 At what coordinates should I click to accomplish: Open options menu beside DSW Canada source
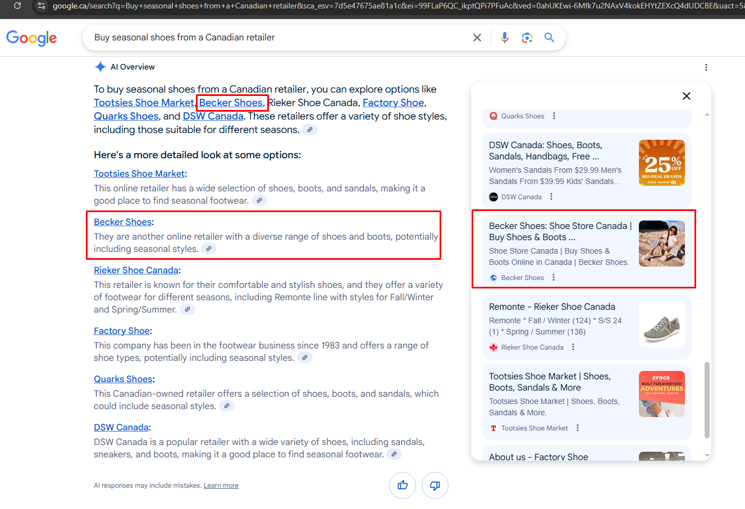pyautogui.click(x=551, y=196)
